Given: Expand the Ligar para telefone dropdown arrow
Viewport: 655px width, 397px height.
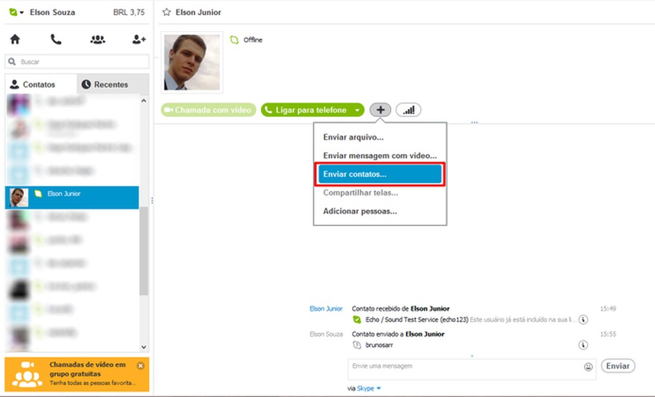Looking at the screenshot, I should tap(357, 110).
